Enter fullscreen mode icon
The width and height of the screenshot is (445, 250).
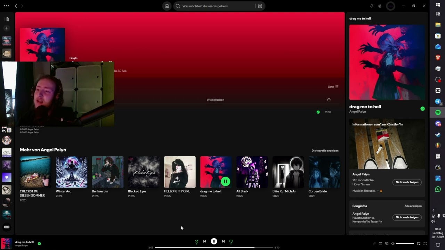coord(425,244)
